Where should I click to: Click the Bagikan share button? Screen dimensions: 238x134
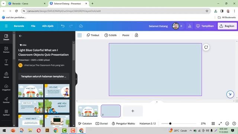[x=227, y=26]
